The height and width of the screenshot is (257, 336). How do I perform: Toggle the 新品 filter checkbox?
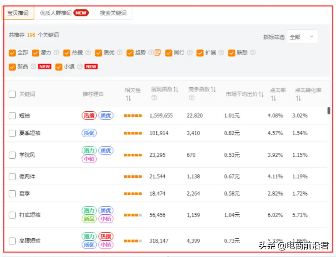pos(12,66)
